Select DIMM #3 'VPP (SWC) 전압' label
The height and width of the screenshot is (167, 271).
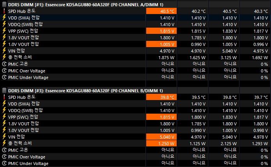click(23, 117)
